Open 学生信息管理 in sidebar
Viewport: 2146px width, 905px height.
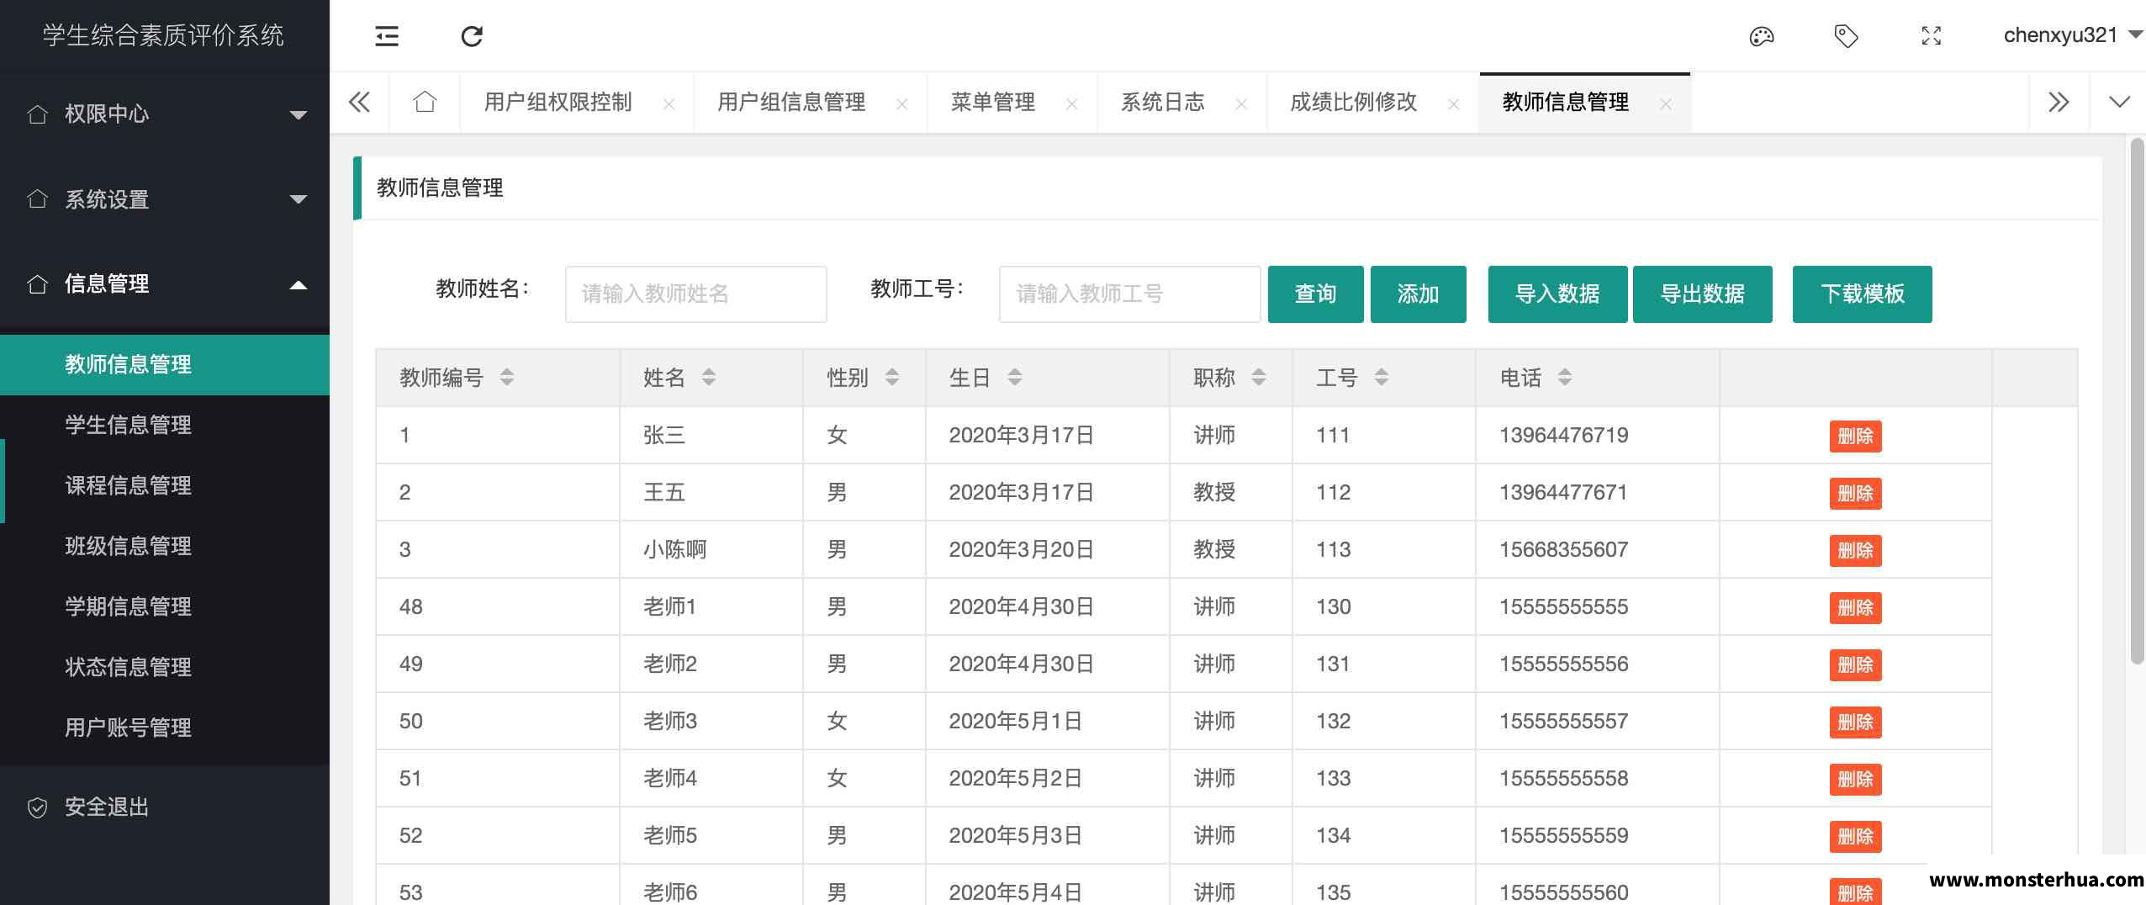(165, 425)
